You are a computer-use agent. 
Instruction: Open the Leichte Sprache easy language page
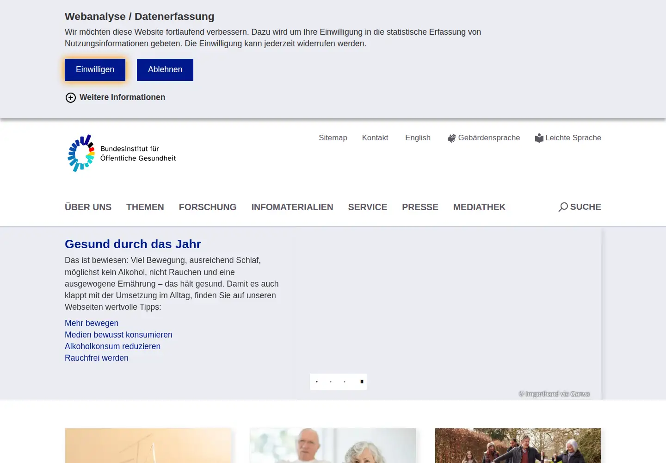[x=568, y=138]
